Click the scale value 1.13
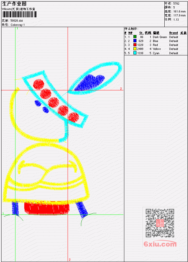Image resolution: width=188 pixels, height=262 pixels. (x=176, y=20)
